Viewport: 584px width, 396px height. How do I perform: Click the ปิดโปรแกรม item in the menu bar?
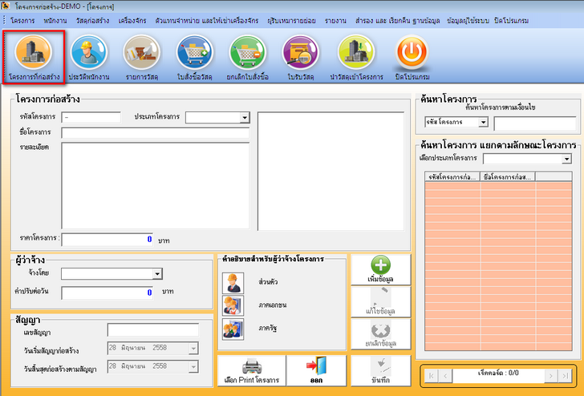point(511,21)
